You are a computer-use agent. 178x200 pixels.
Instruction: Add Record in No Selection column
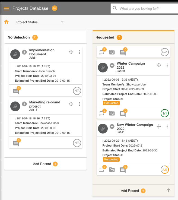point(45,164)
